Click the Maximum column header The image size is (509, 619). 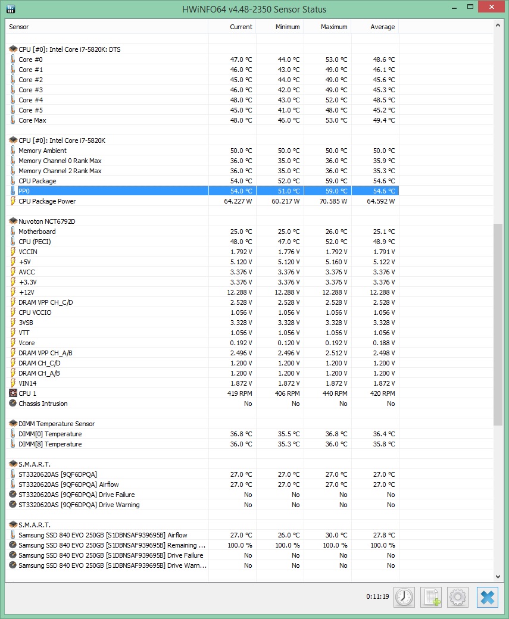click(327, 27)
